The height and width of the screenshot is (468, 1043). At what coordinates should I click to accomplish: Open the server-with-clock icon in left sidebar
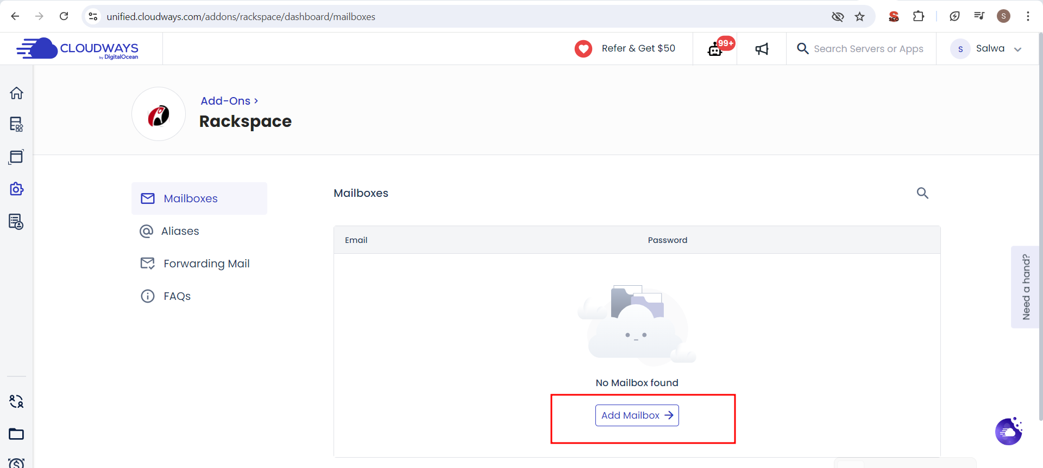pyautogui.click(x=16, y=221)
